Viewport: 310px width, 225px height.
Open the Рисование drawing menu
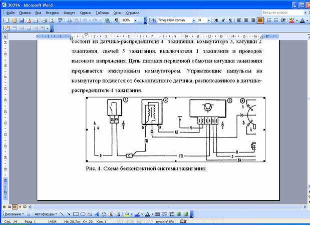coord(14,214)
